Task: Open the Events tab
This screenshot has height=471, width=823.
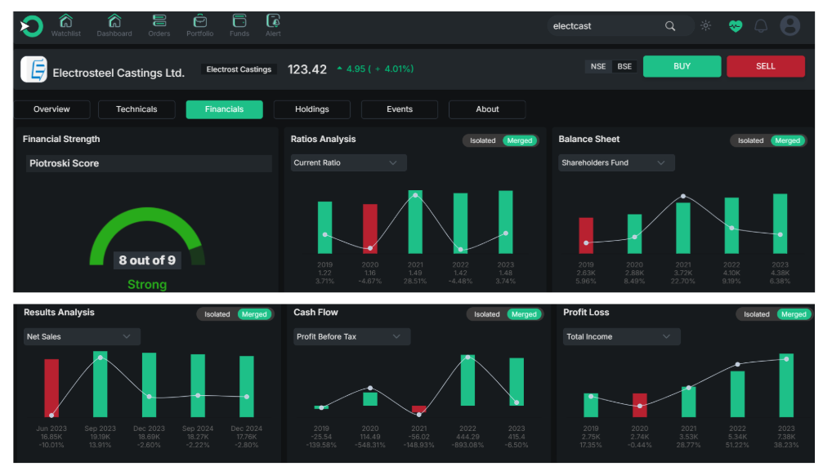Action: coord(400,109)
